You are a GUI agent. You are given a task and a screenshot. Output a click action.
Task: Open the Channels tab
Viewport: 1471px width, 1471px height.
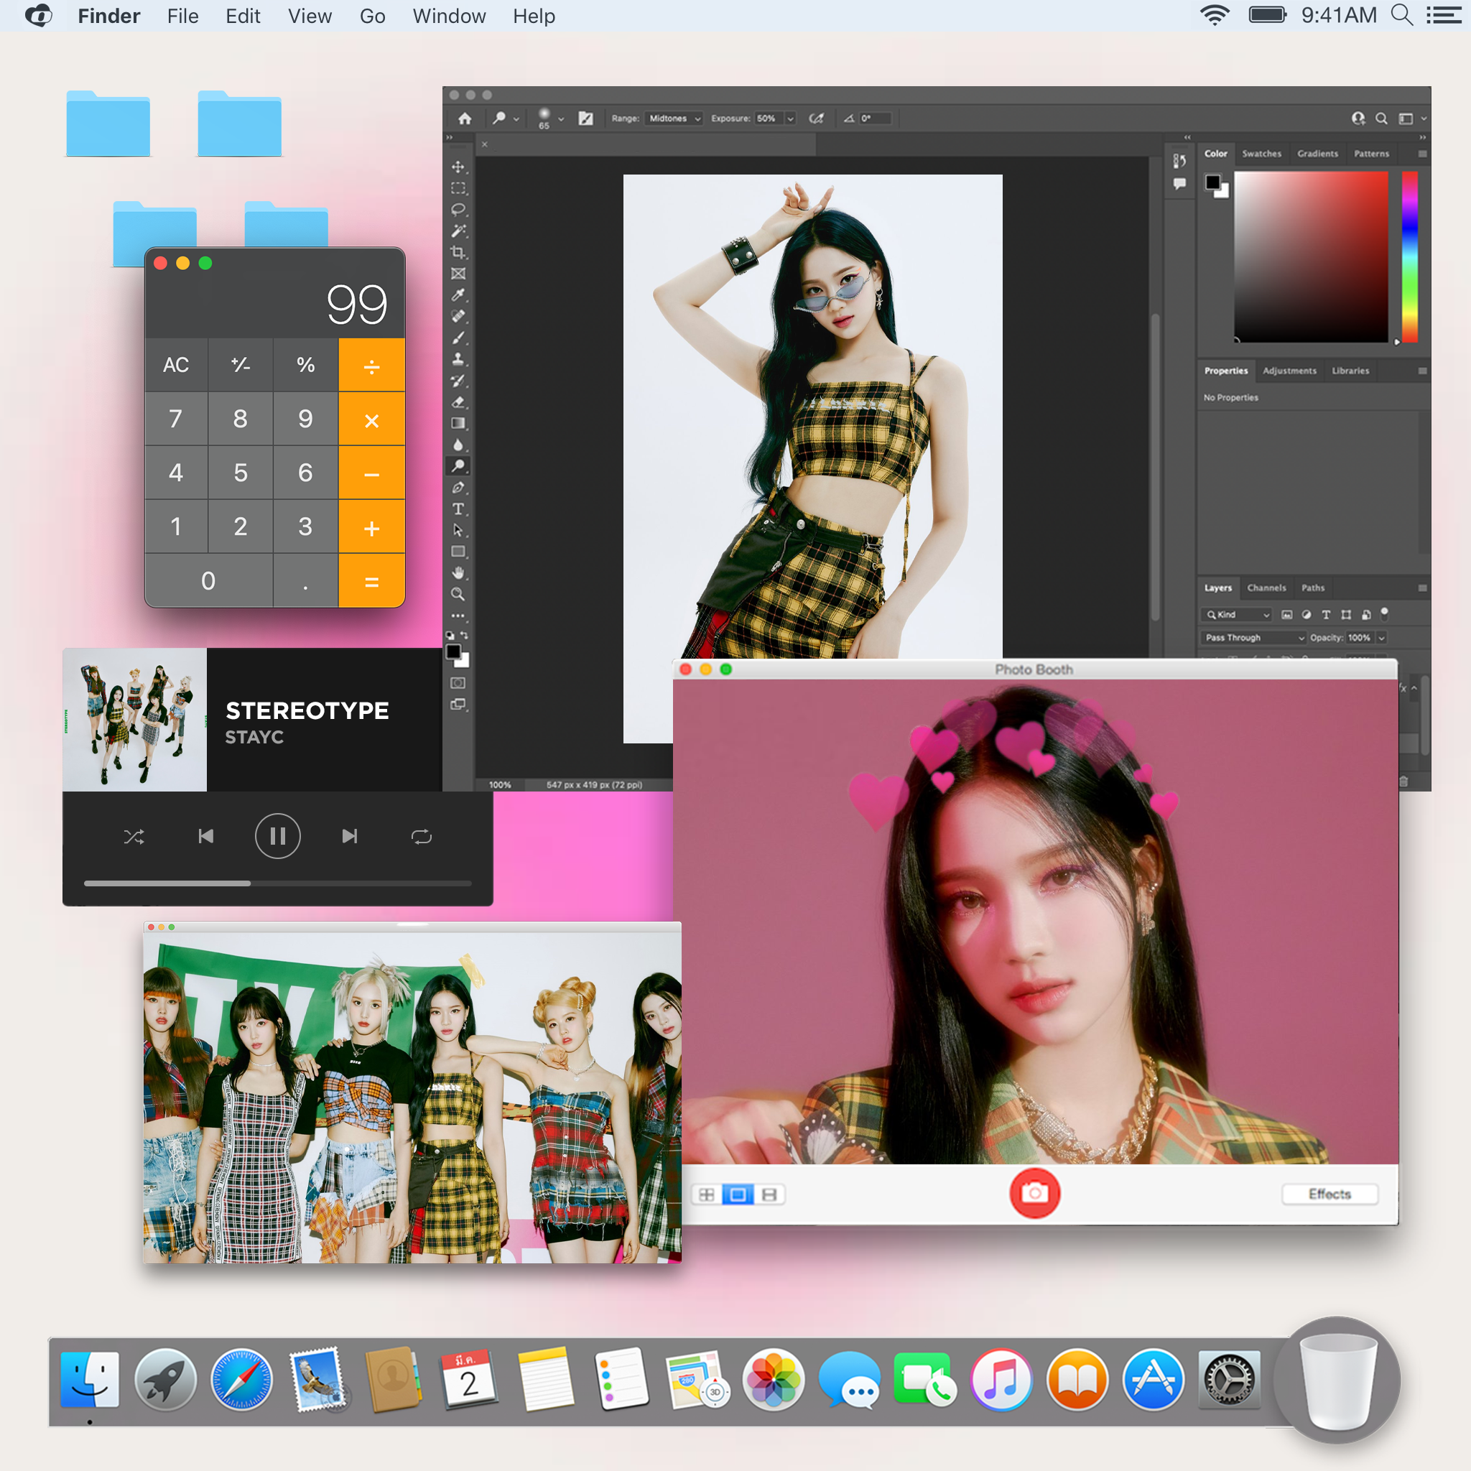click(1266, 588)
